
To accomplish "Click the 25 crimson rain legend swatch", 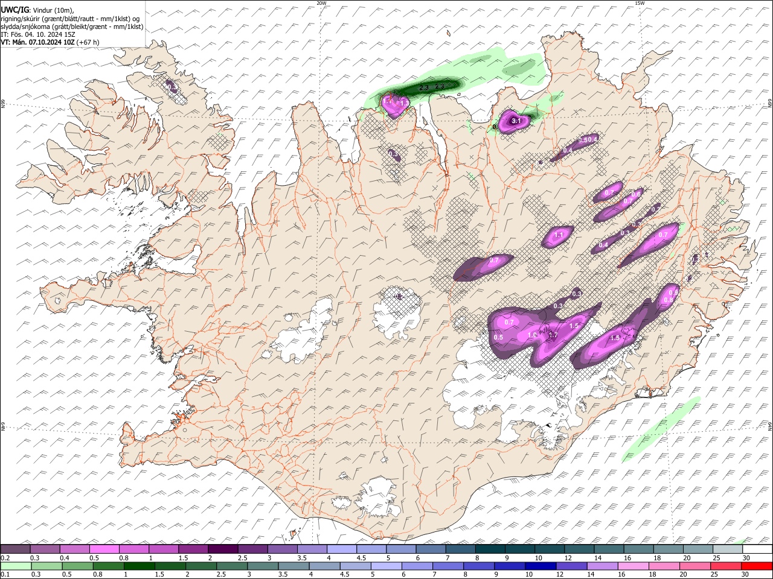I will click(726, 566).
